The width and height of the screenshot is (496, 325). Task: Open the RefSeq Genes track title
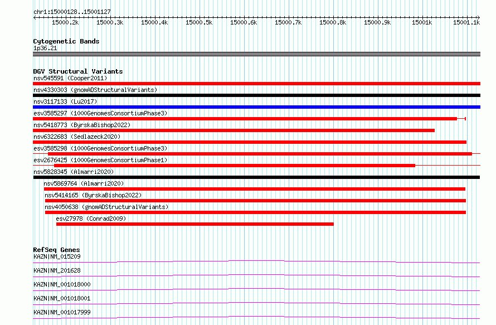pyautogui.click(x=56, y=250)
